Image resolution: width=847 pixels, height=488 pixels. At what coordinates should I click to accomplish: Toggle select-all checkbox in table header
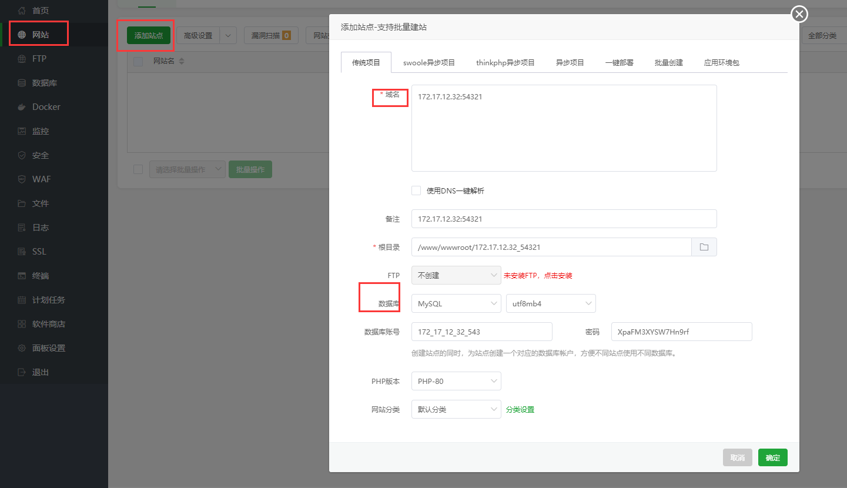[138, 62]
